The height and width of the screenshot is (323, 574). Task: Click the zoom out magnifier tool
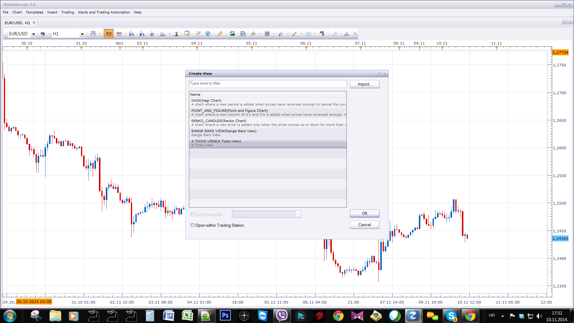pyautogui.click(x=142, y=34)
